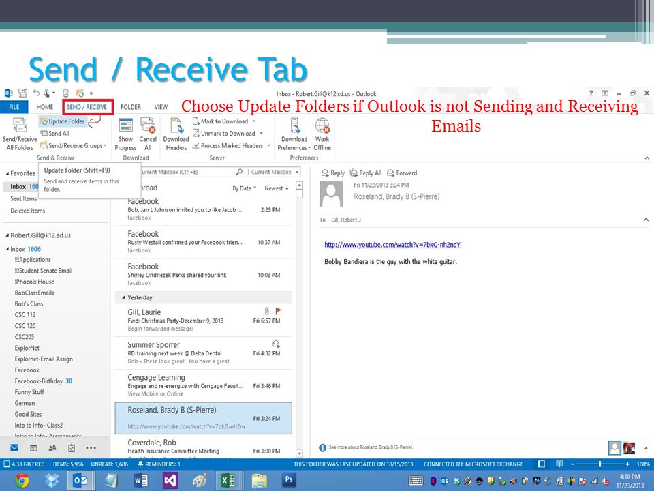
Task: Click the zoom slider handle
Action: pyautogui.click(x=599, y=464)
